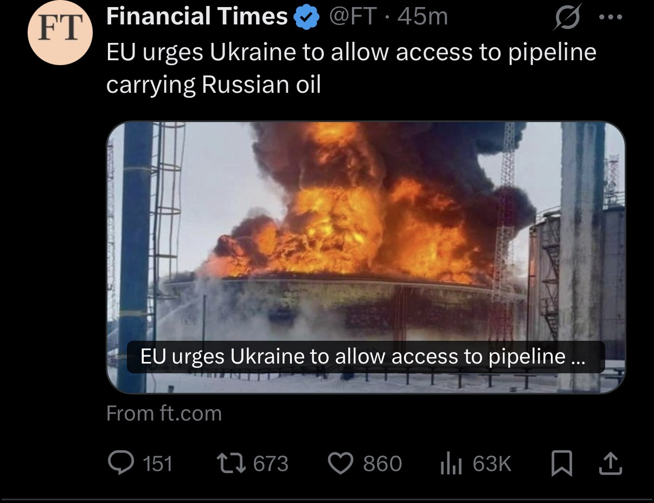
Task: Click the card's headline caption overlay
Action: coord(366,356)
